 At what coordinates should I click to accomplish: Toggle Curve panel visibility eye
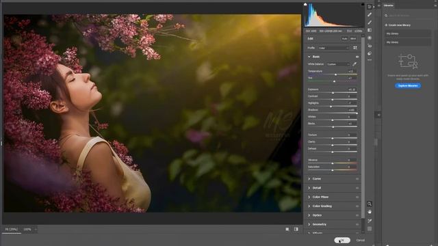(x=357, y=179)
